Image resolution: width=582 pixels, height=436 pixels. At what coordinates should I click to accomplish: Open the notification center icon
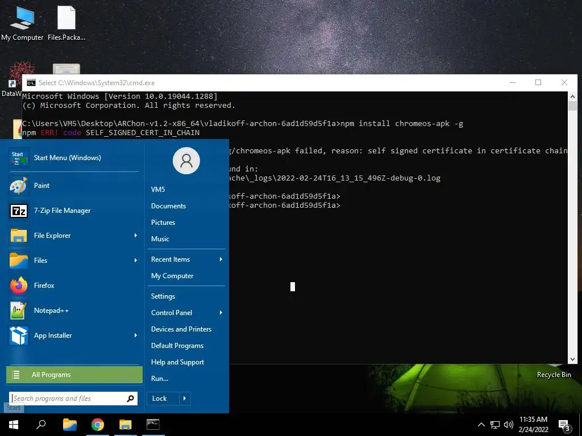564,425
